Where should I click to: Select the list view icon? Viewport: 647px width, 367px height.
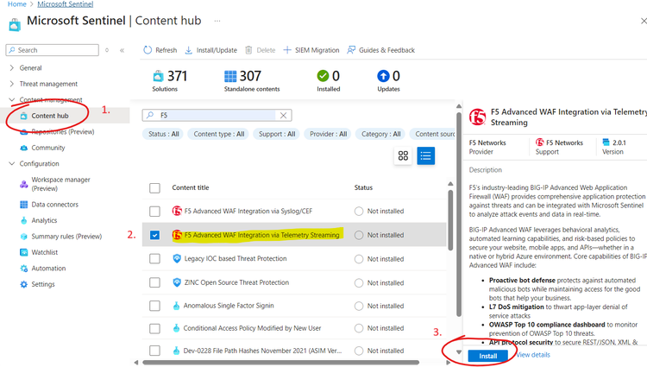[425, 155]
